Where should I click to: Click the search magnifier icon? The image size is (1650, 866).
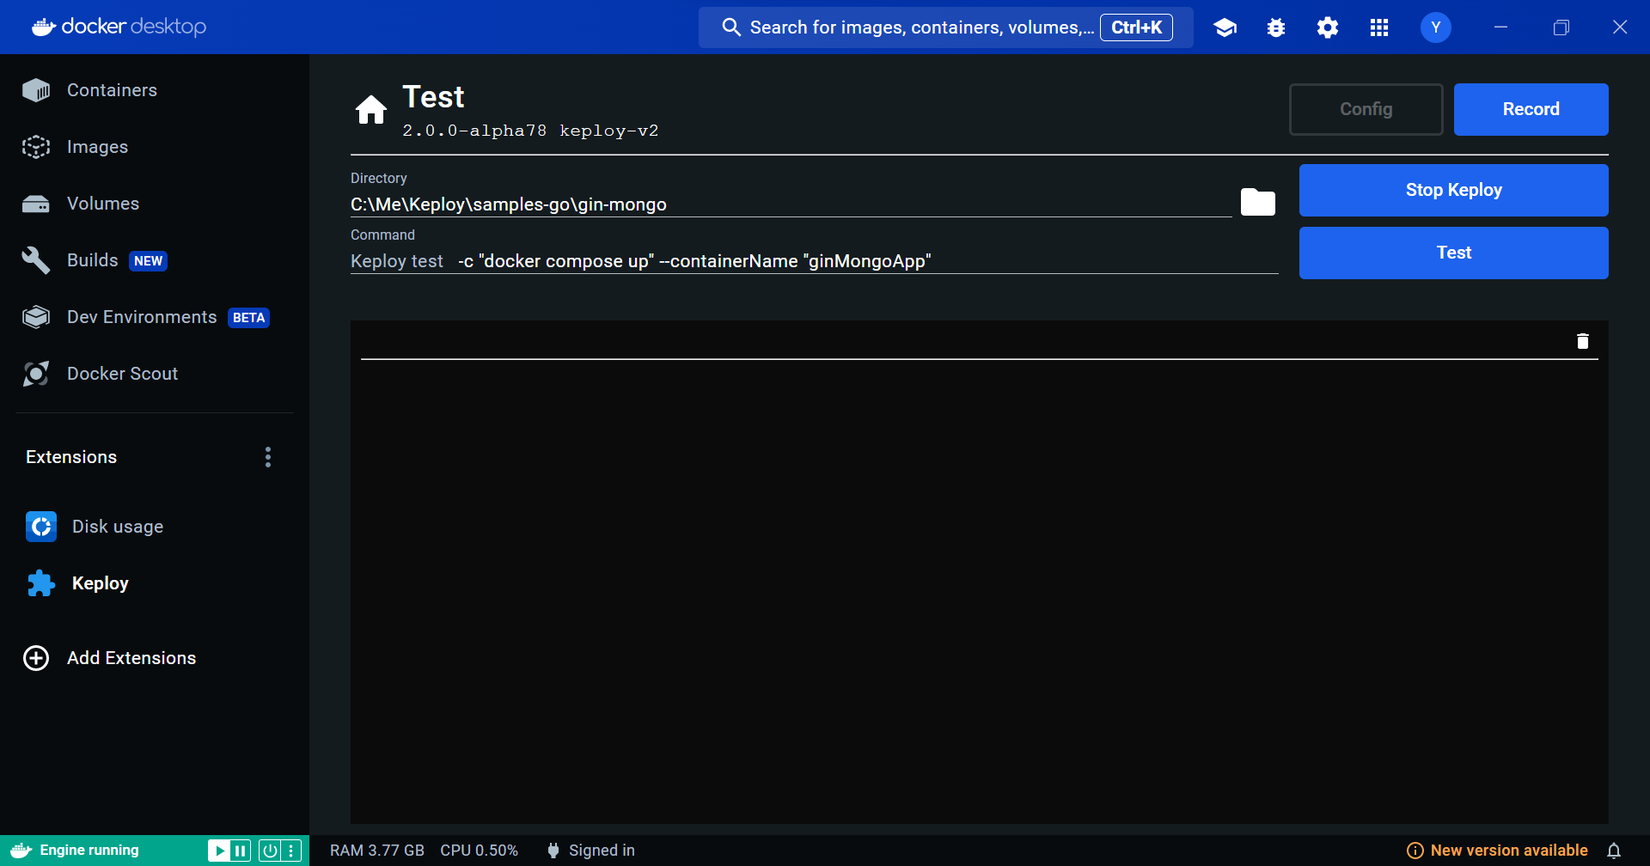click(x=731, y=27)
